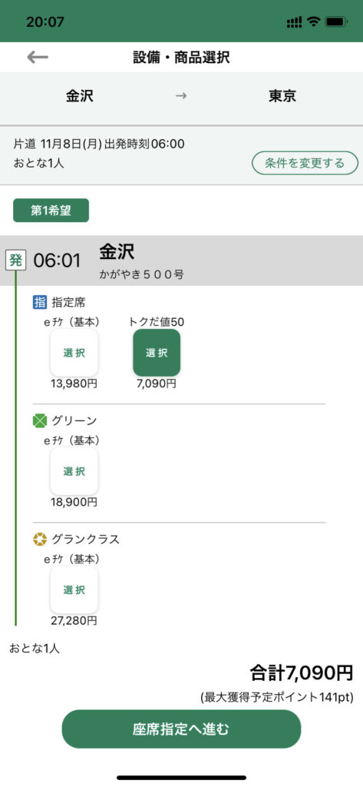The width and height of the screenshot is (363, 787).
Task: Tap the back arrow icon
Action: pyautogui.click(x=38, y=57)
